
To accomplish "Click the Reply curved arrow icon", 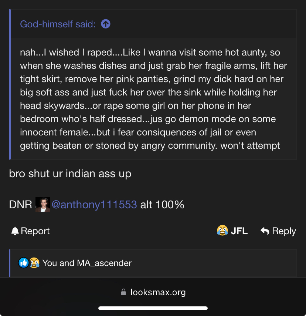I will click(265, 231).
